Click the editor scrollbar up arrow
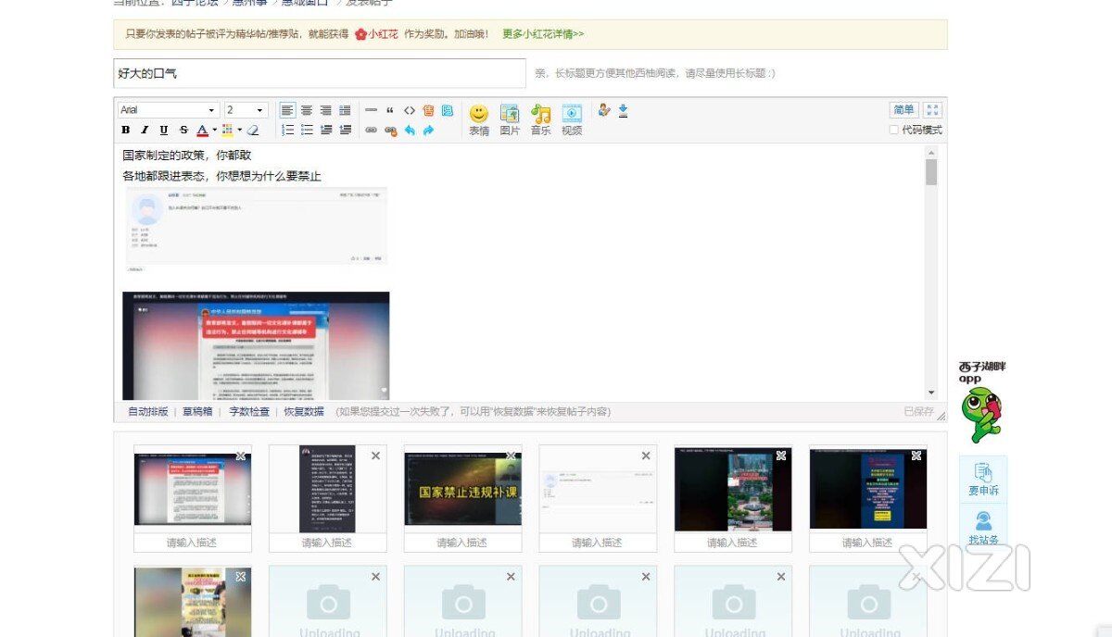This screenshot has width=1112, height=637. tap(931, 152)
